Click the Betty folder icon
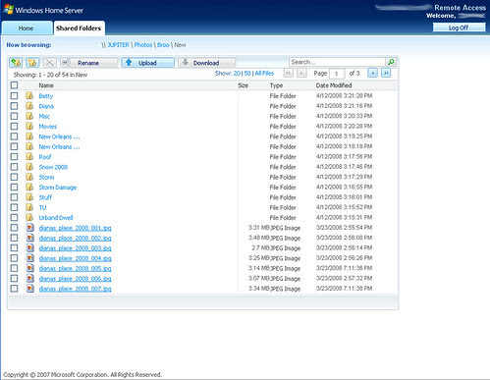 click(29, 95)
